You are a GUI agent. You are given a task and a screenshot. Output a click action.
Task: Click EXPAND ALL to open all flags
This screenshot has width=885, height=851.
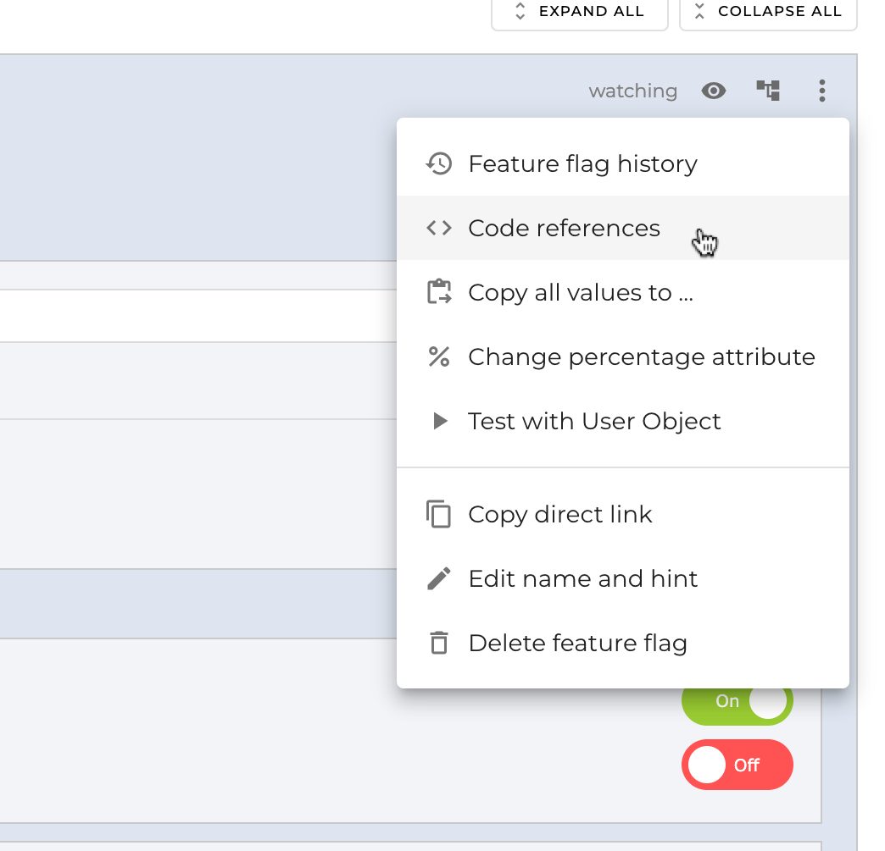pos(579,12)
